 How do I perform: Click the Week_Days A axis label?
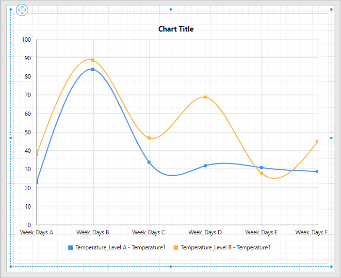pos(36,232)
